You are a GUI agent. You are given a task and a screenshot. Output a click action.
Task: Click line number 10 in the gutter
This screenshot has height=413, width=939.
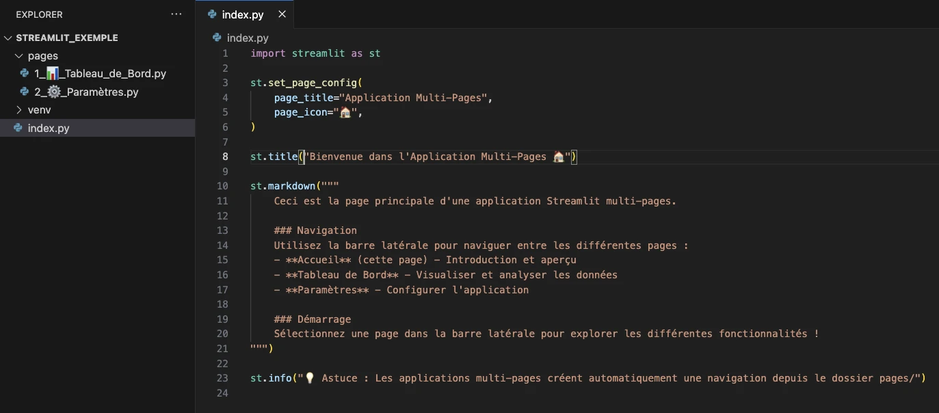(x=222, y=186)
